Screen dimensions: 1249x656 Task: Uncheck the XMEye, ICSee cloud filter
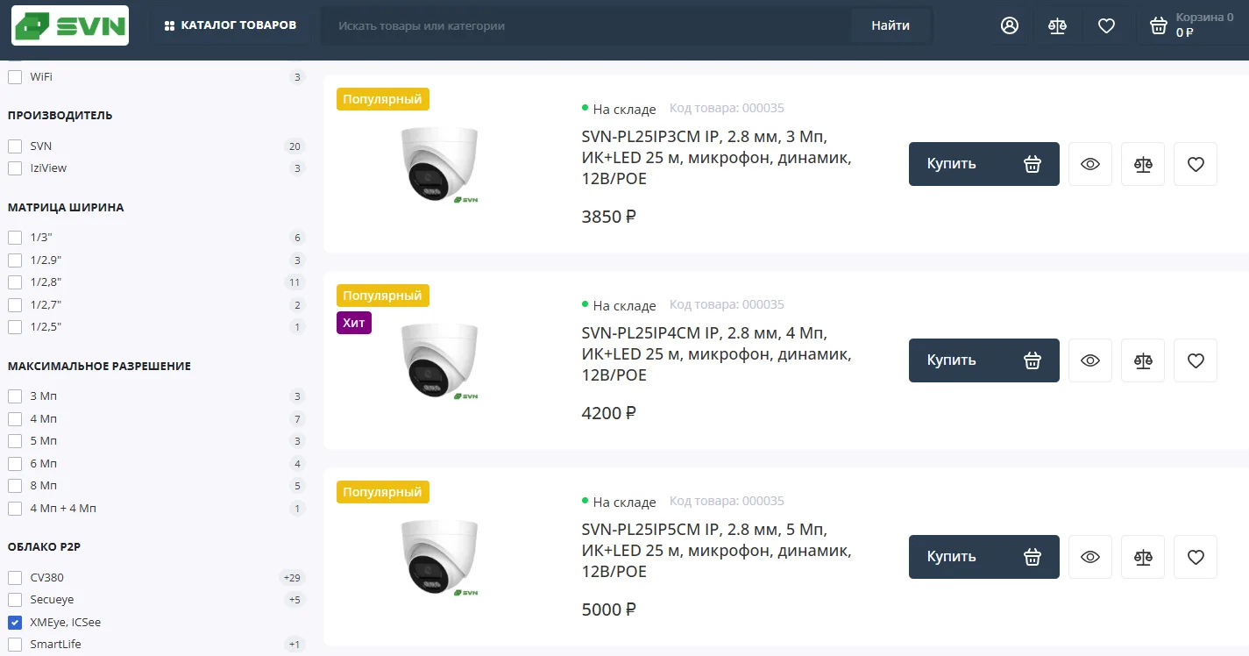coord(15,623)
